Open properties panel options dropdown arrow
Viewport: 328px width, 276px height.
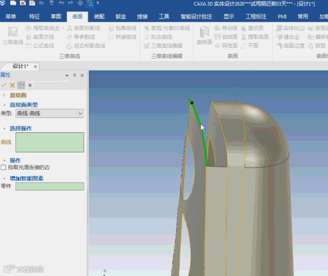click(67, 75)
